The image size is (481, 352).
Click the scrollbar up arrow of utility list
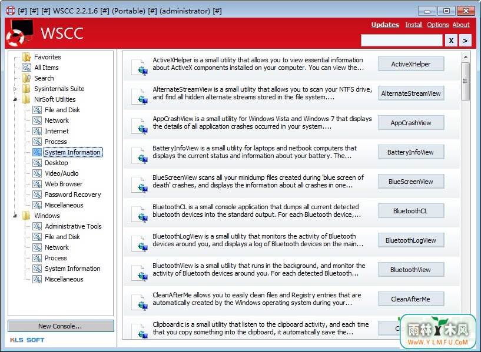[x=465, y=57]
